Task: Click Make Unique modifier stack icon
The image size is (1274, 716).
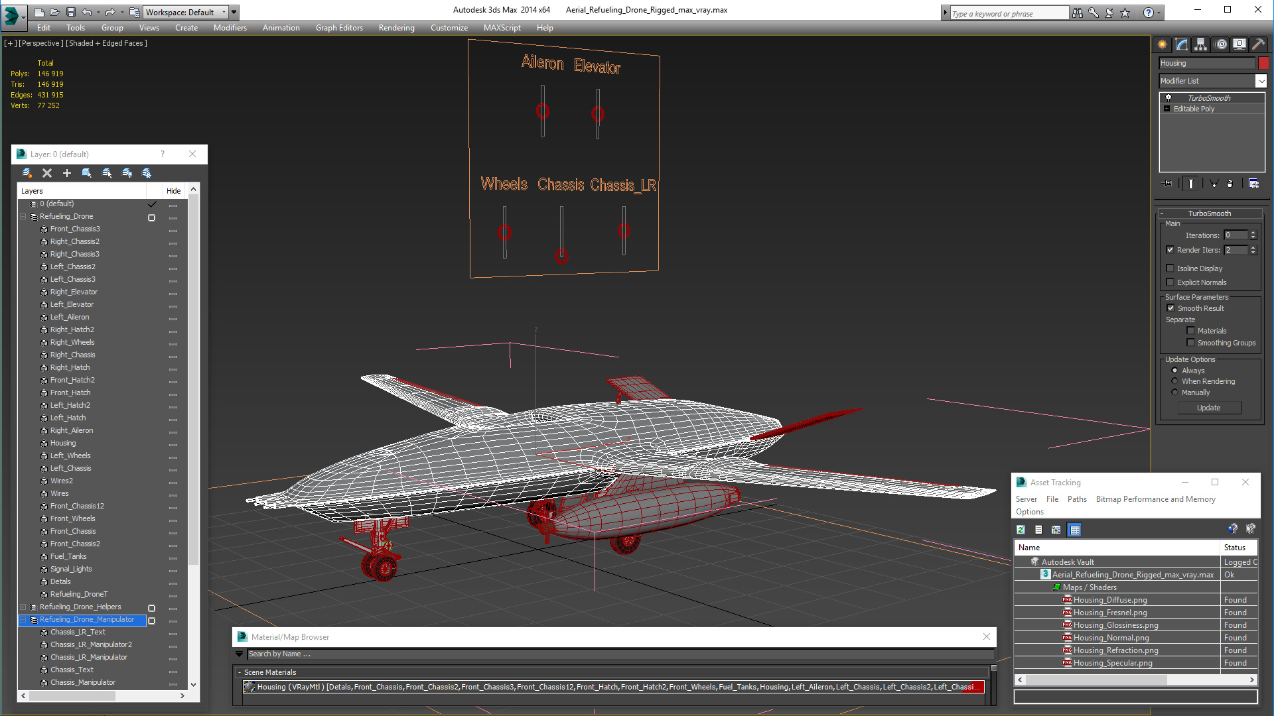Action: 1214,184
